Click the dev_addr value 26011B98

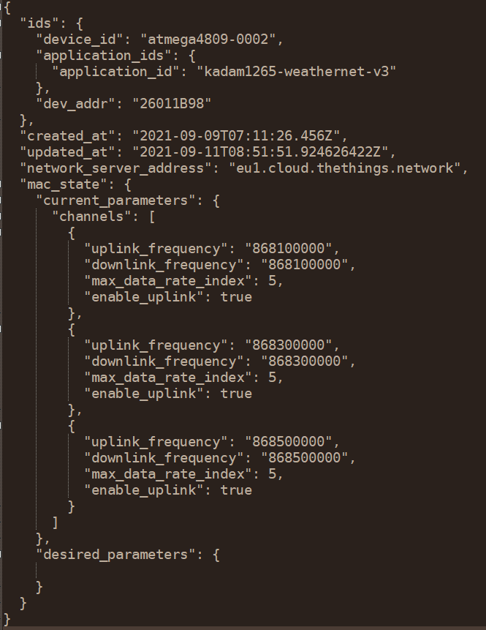171,104
